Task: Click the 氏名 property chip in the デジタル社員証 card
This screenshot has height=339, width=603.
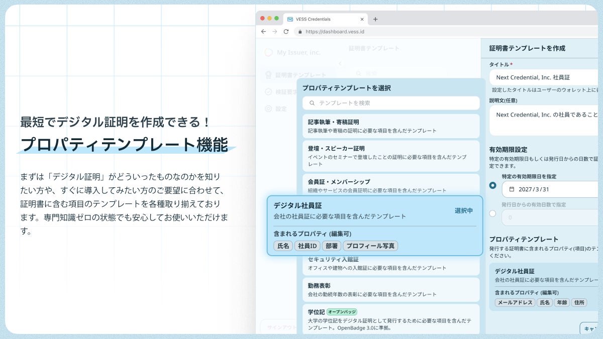Action: pyautogui.click(x=283, y=246)
